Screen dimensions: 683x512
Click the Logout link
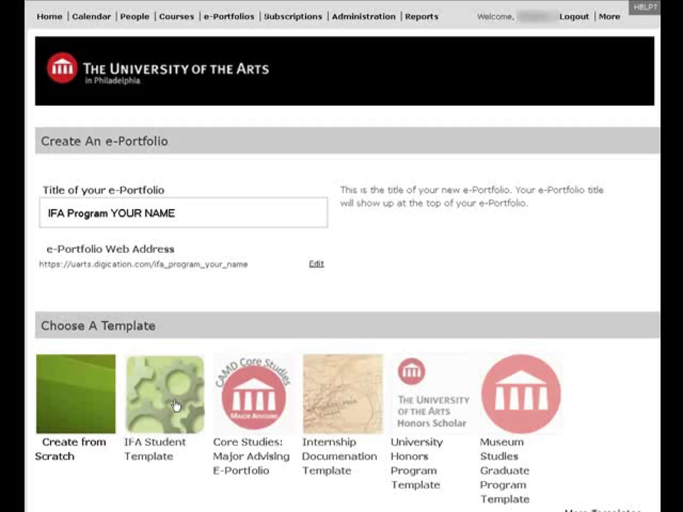pos(574,17)
